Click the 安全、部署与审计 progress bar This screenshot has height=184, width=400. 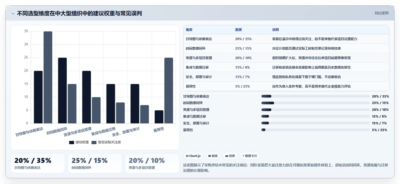coord(315,123)
